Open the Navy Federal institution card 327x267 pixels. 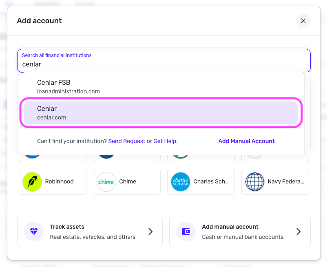[x=275, y=182]
